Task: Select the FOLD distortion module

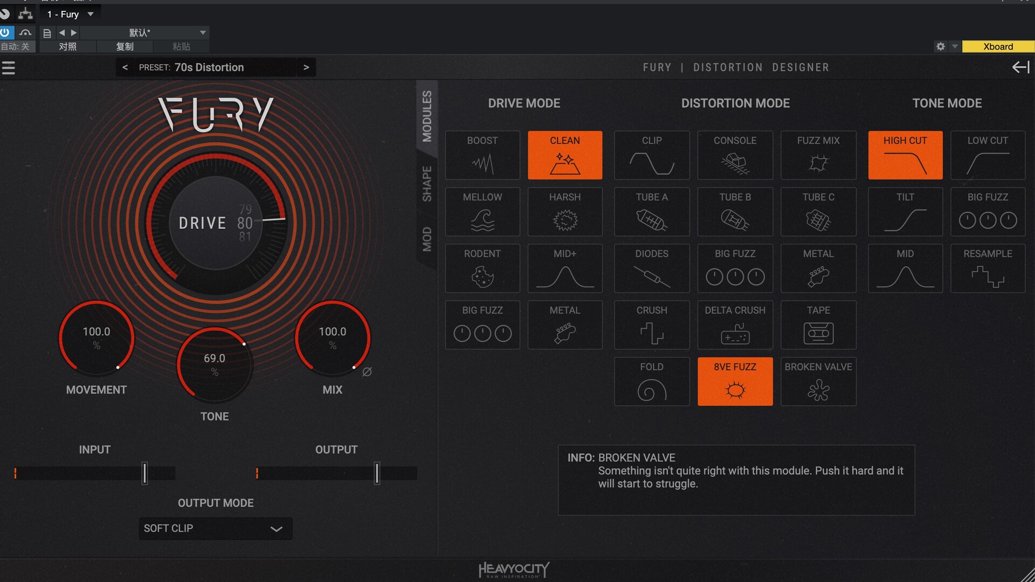Action: (652, 382)
